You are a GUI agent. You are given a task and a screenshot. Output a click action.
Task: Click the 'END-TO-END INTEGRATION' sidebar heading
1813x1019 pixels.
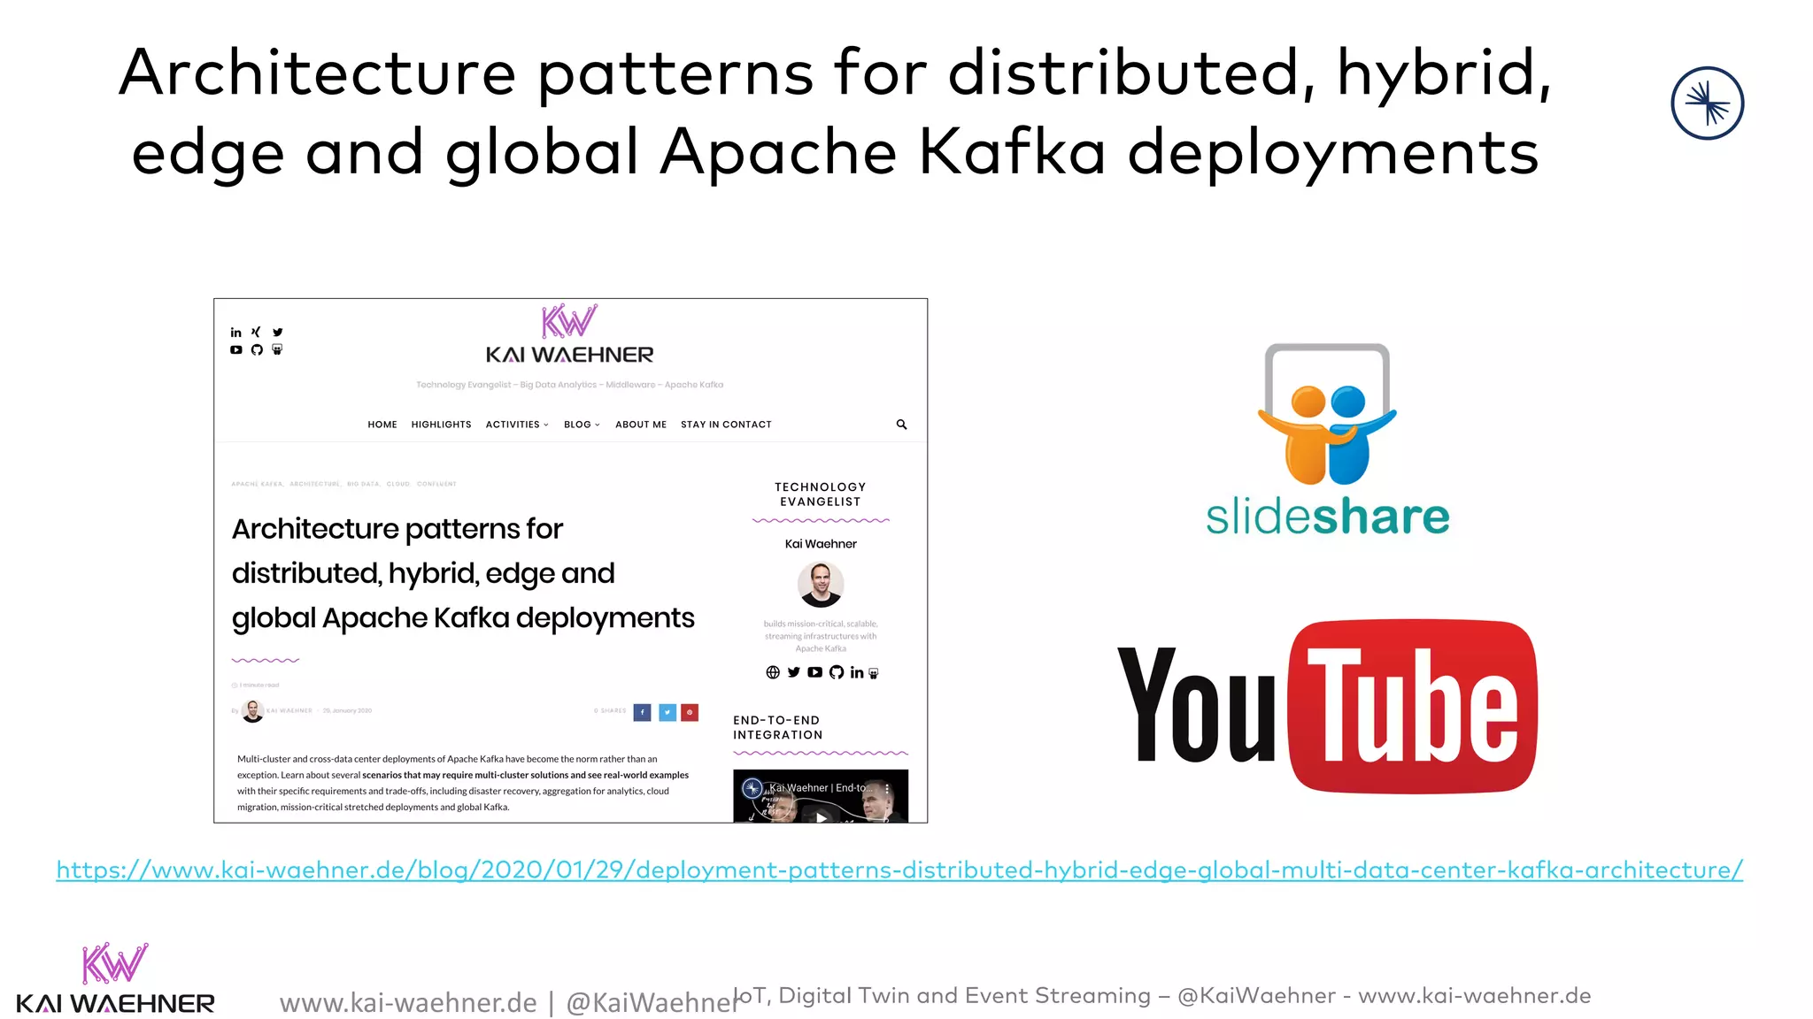coord(777,728)
